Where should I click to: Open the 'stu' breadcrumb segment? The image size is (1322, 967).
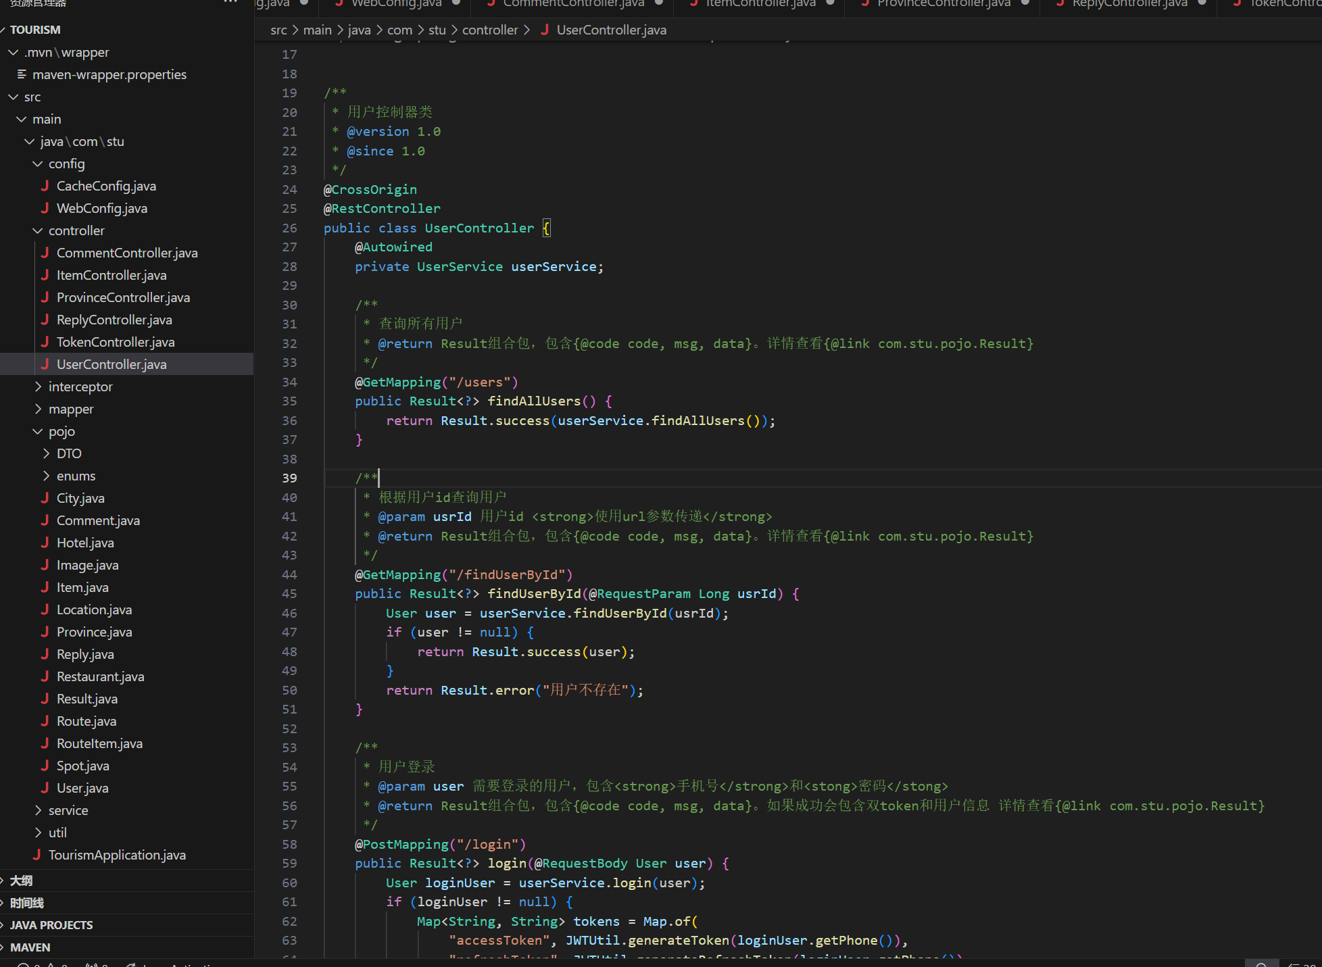pos(437,30)
